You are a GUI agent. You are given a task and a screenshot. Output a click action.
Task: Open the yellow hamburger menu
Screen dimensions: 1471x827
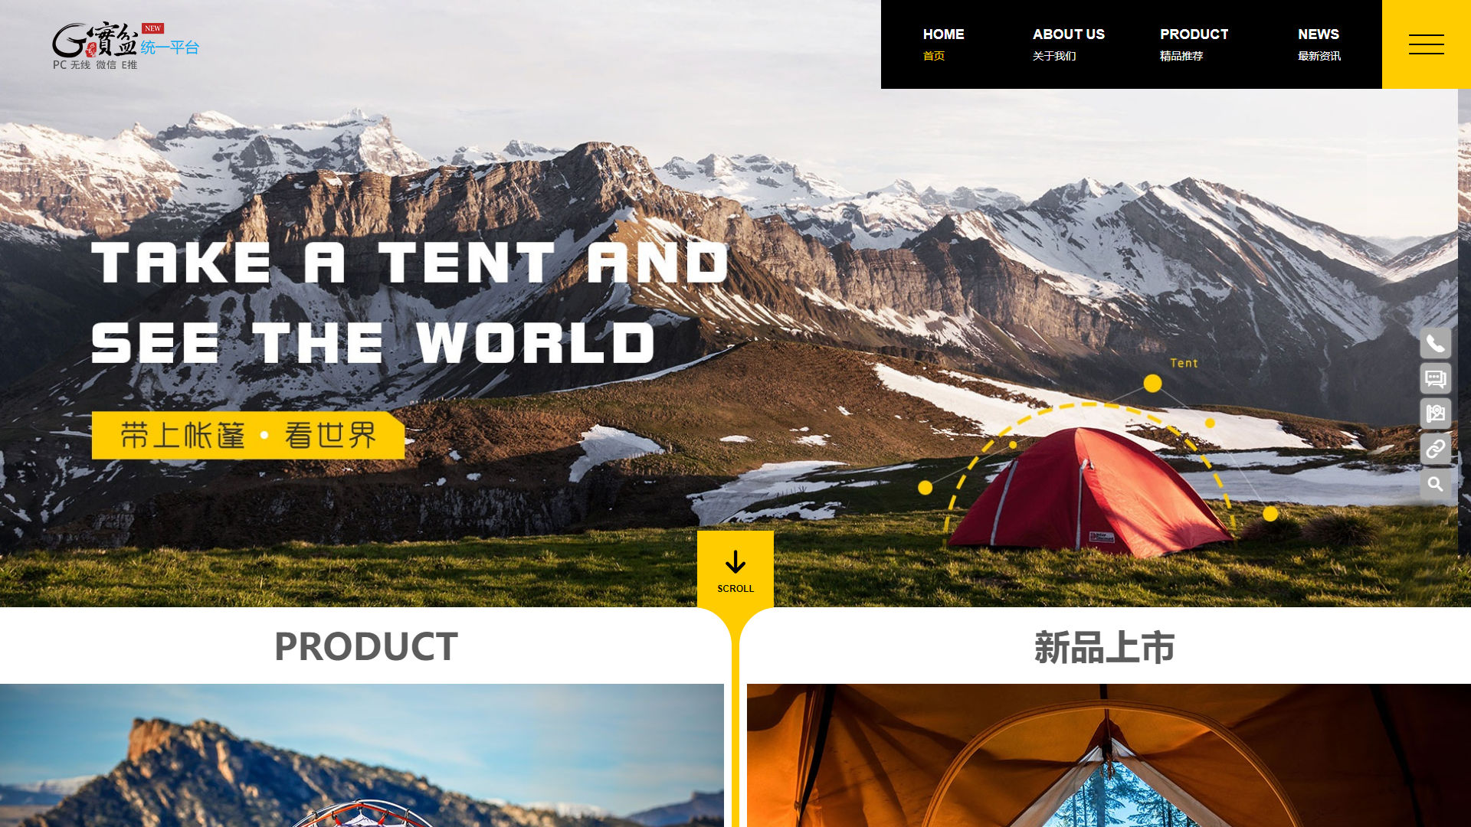click(1426, 44)
